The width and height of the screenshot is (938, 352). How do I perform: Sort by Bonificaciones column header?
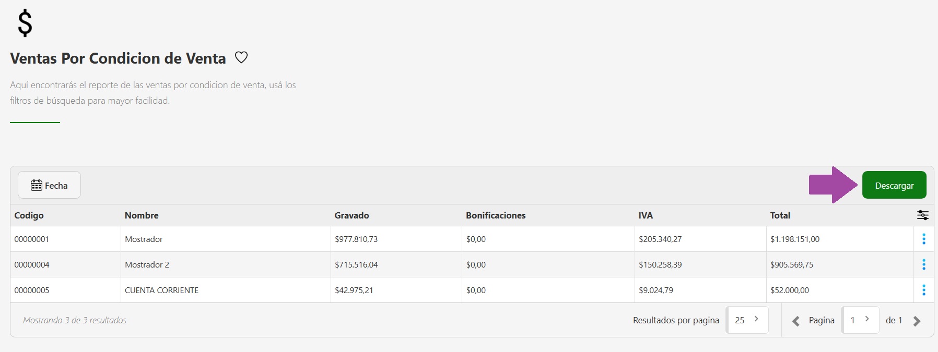(x=496, y=215)
